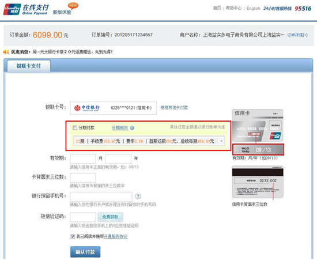The width and height of the screenshot is (317, 260).
Task: Click the 确认付款 confirm payment button
Action: (85, 252)
